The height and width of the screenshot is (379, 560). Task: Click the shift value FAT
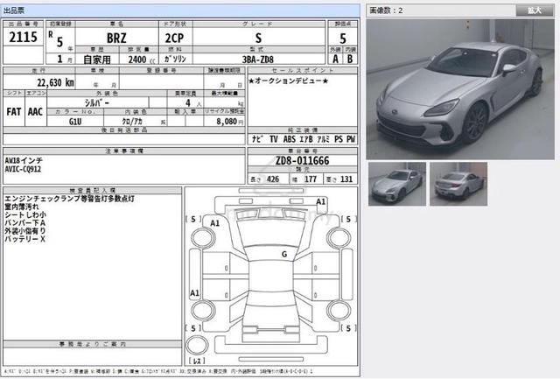pyautogui.click(x=14, y=111)
